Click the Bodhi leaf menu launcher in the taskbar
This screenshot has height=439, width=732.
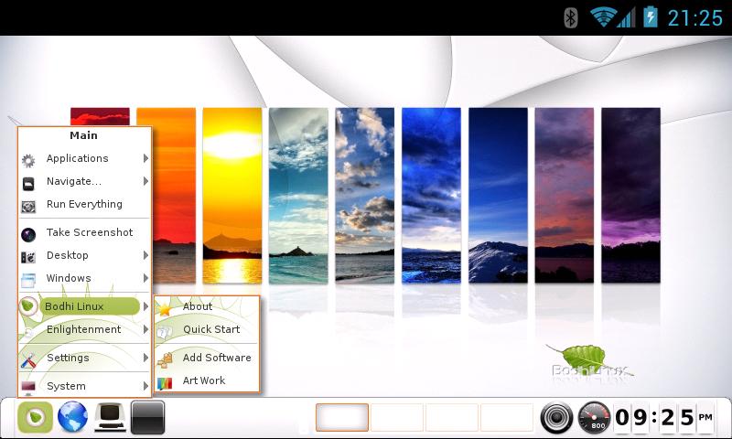[x=35, y=418]
